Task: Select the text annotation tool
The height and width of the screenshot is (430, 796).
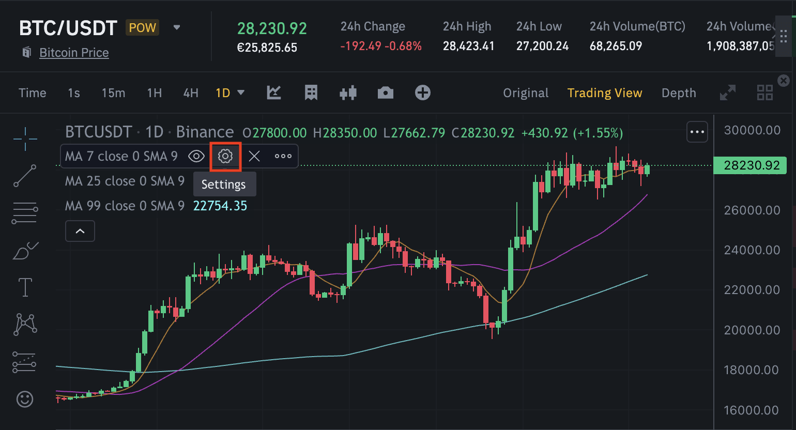Action: click(x=25, y=287)
